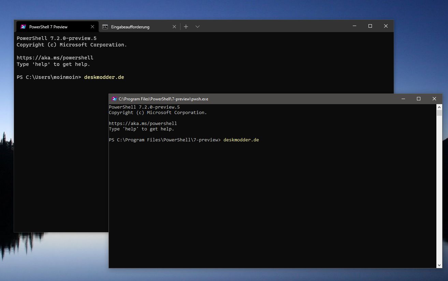Image resolution: width=448 pixels, height=281 pixels.
Task: Click deskmodder.de text in pwsh.exe window
Action: pyautogui.click(x=241, y=140)
